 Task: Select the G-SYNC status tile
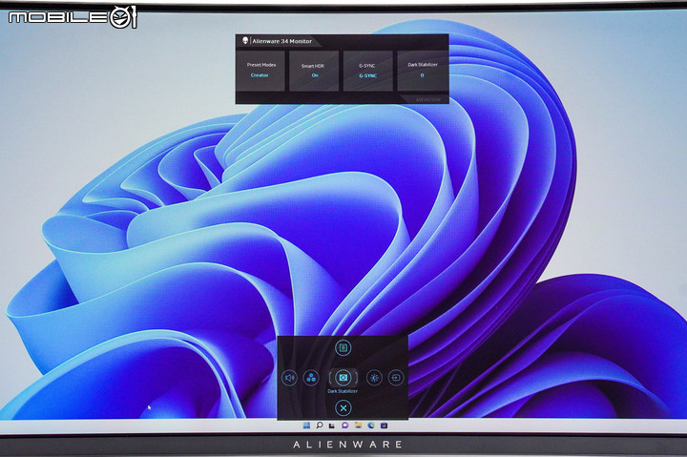tap(367, 71)
